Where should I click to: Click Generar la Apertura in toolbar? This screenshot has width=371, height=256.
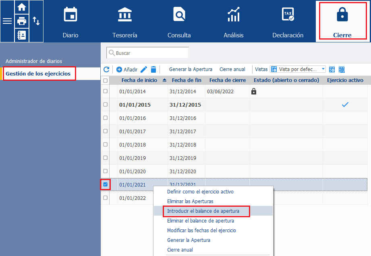click(x=191, y=69)
